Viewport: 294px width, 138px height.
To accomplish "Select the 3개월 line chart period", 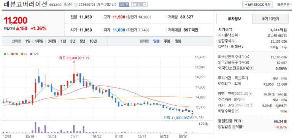I will [52, 41].
